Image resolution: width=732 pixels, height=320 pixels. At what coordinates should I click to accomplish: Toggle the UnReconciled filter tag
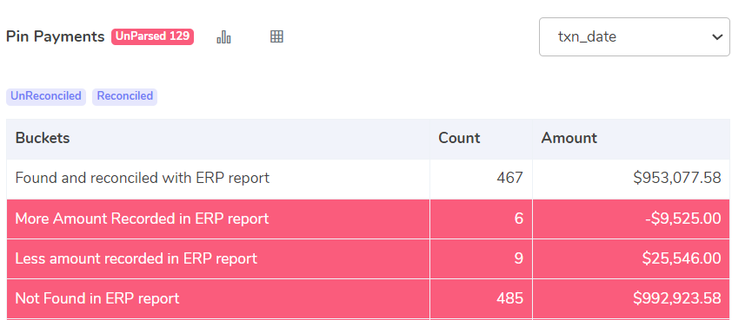46,96
